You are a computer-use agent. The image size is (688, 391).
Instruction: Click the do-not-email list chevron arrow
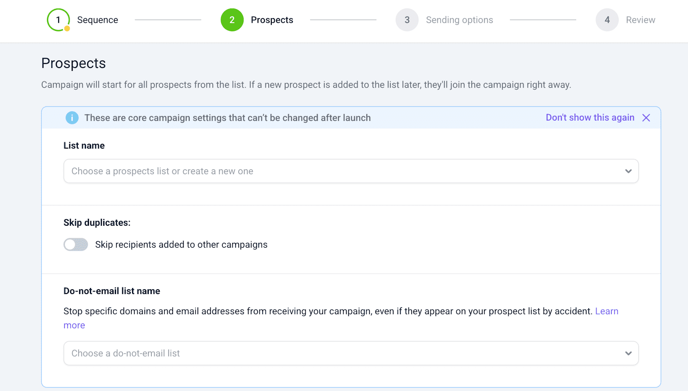(628, 353)
